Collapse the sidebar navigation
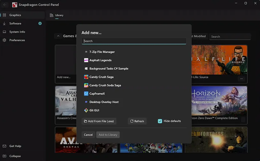The height and width of the screenshot is (161, 260). [15, 156]
